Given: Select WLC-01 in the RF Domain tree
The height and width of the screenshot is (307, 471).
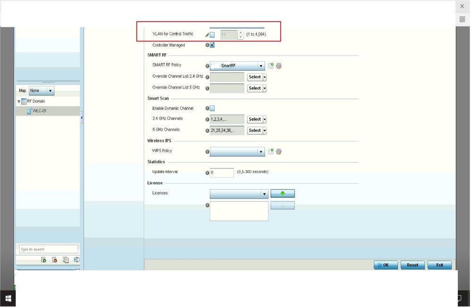Looking at the screenshot, I should tap(39, 111).
